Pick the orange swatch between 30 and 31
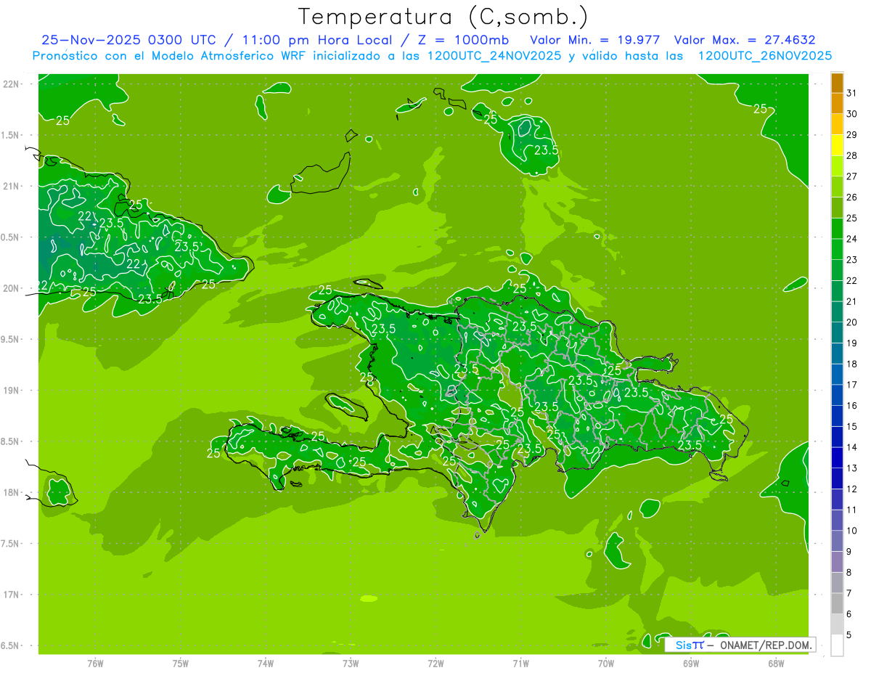The image size is (871, 673). 837,104
